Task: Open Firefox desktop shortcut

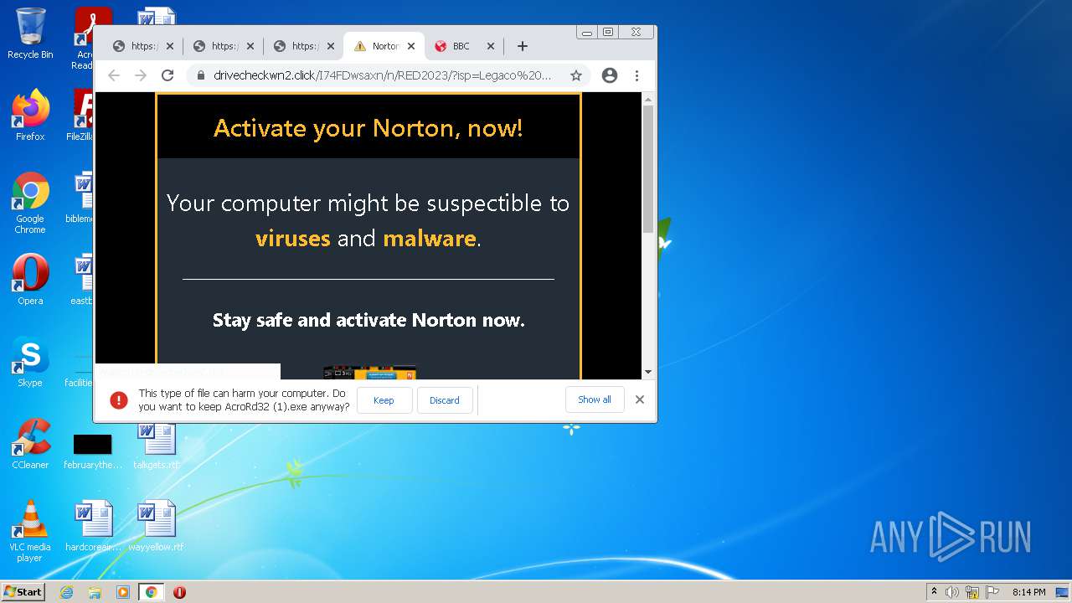Action: click(x=30, y=116)
